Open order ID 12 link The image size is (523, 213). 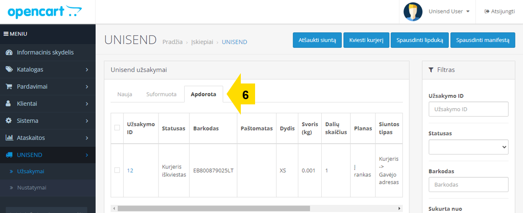coord(130,170)
